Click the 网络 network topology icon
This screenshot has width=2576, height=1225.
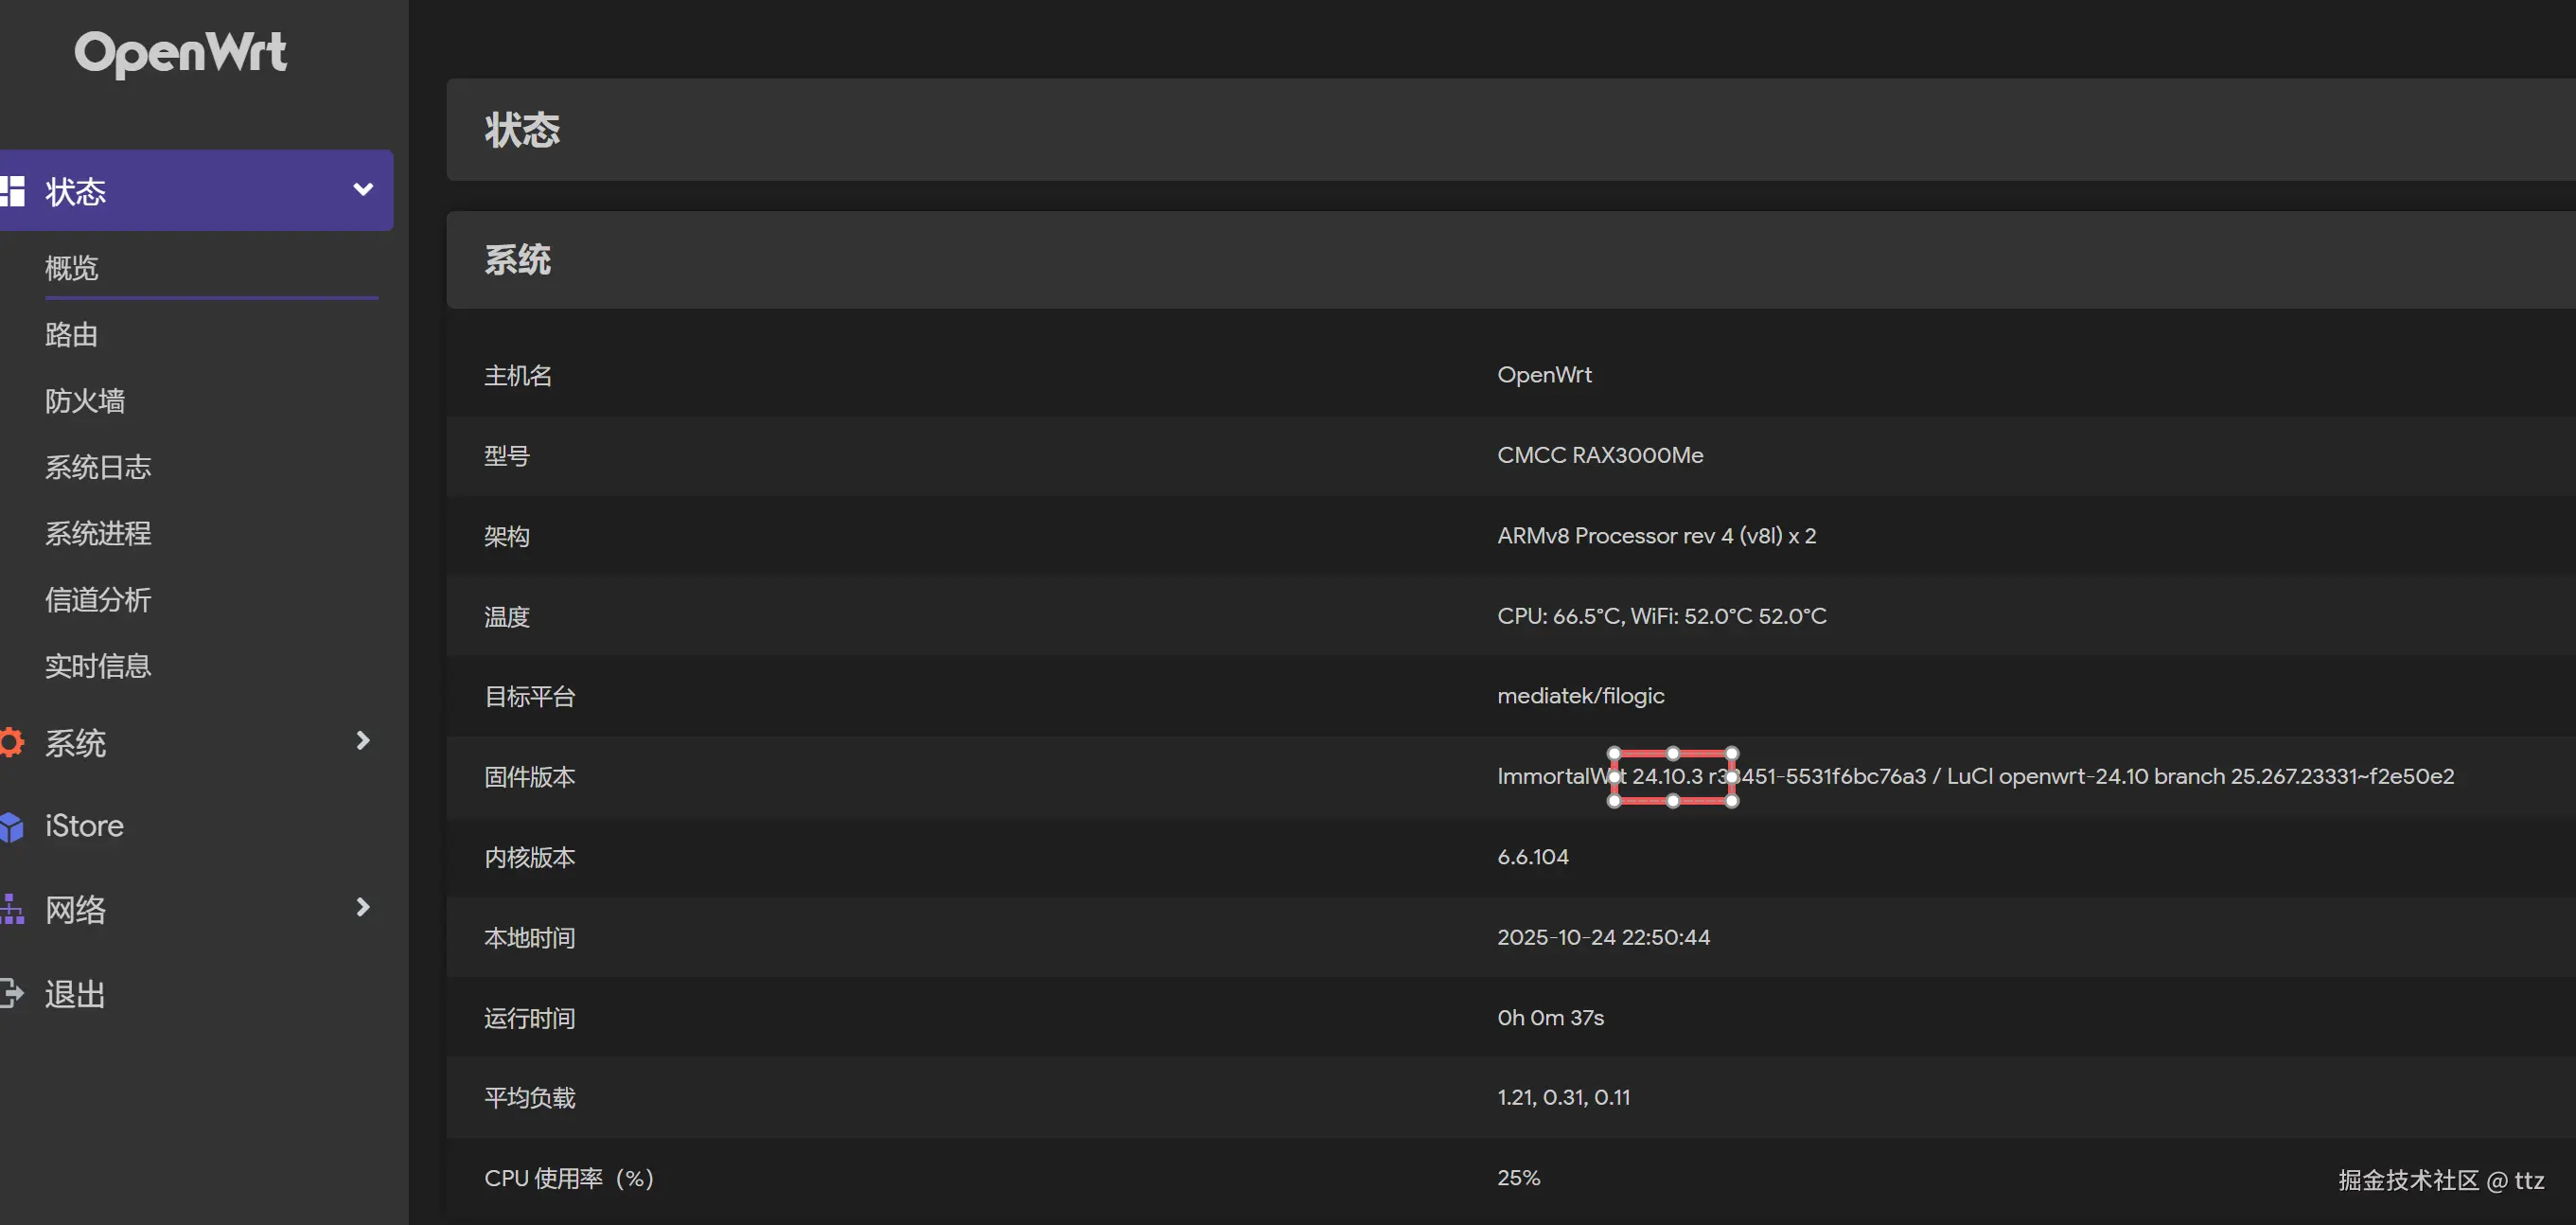(x=11, y=909)
